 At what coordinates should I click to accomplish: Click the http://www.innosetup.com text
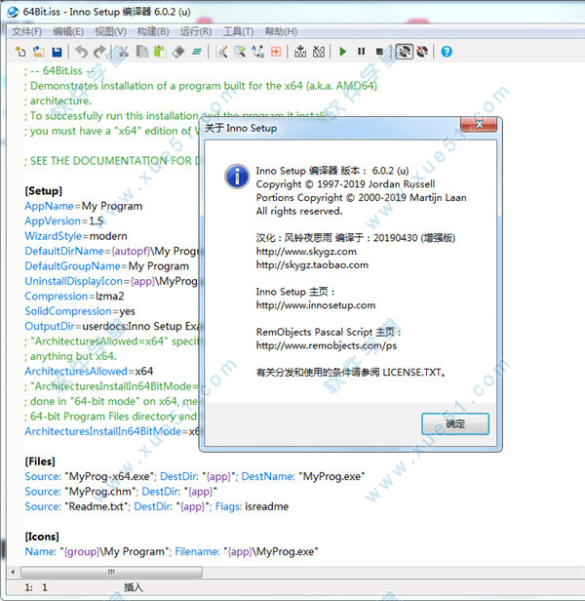(x=316, y=305)
